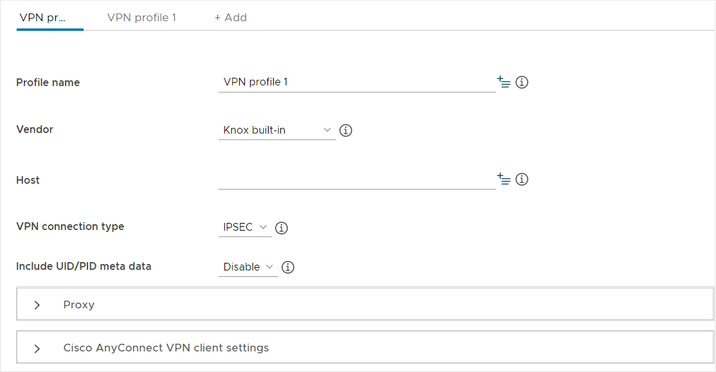Click lookup-values icon beside Host field

pos(504,179)
